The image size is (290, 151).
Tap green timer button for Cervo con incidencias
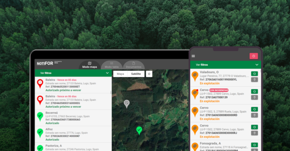255,91
